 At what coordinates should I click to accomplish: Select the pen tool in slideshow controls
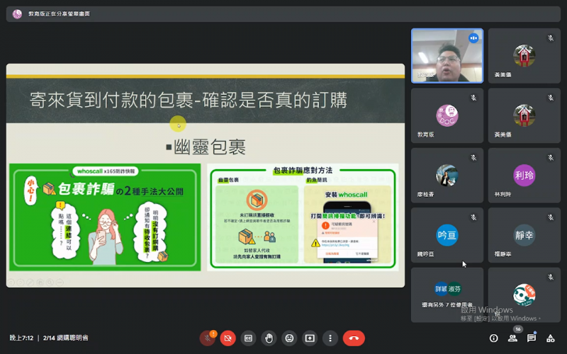(x=30, y=282)
